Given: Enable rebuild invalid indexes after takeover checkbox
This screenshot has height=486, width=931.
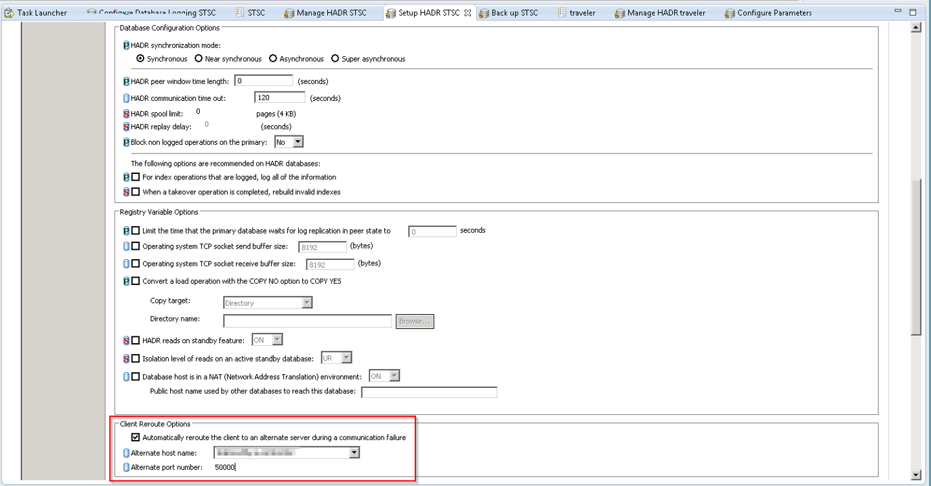Looking at the screenshot, I should pyautogui.click(x=136, y=192).
